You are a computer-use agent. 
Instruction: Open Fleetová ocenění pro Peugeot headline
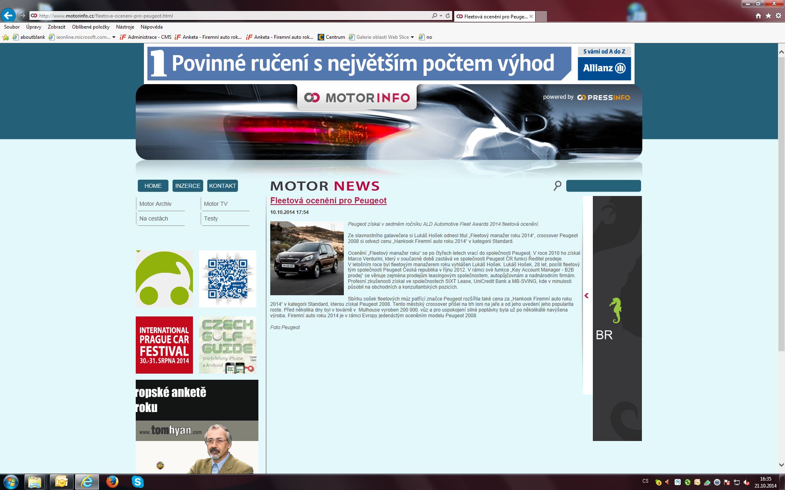point(328,200)
